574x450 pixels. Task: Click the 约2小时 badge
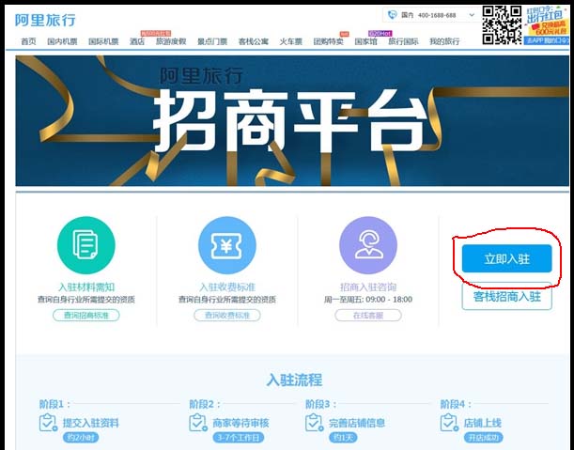[x=81, y=438]
